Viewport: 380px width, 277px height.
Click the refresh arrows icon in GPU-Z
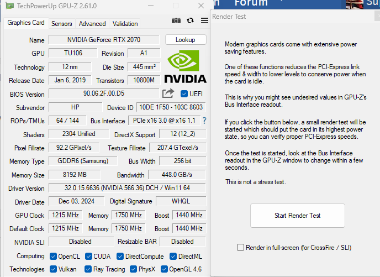pos(190,20)
